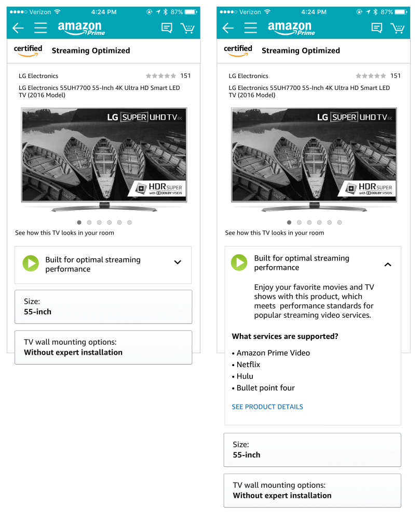Open TV wall mounting options on the expanded-panel screen
The height and width of the screenshot is (532, 420).
[312, 490]
